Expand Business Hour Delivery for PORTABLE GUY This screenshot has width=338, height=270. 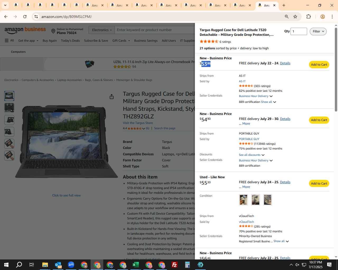point(256,160)
